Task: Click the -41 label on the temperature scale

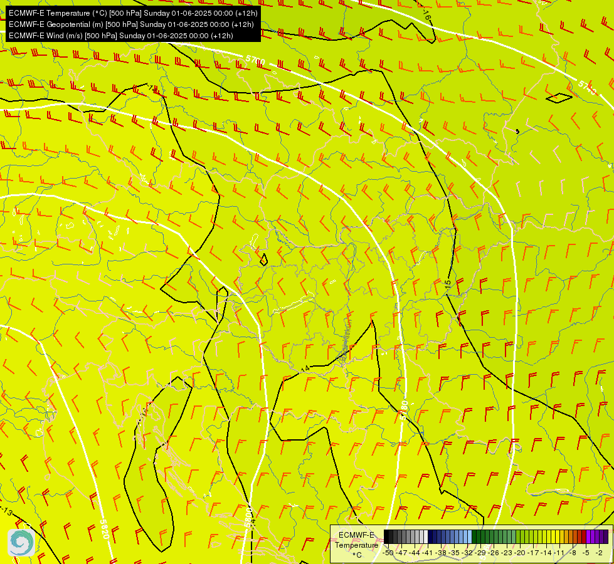Action: click(x=427, y=553)
